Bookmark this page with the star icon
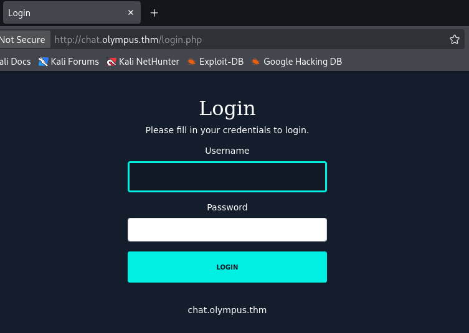469x333 pixels. coord(455,40)
